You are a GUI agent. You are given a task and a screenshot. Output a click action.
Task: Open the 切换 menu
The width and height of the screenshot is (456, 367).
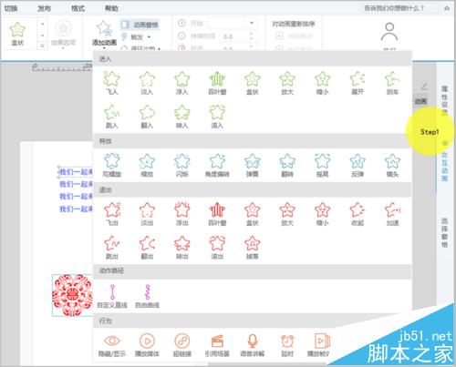click(x=11, y=8)
